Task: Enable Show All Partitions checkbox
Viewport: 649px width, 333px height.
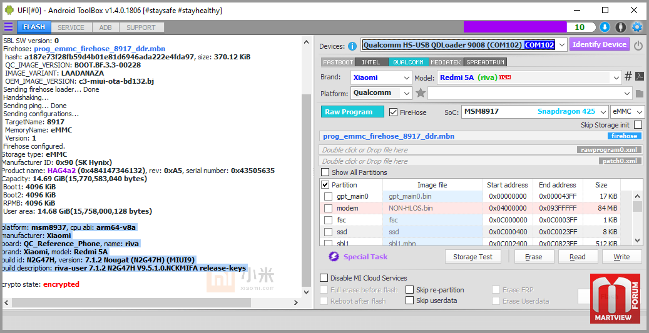Action: coord(325,172)
